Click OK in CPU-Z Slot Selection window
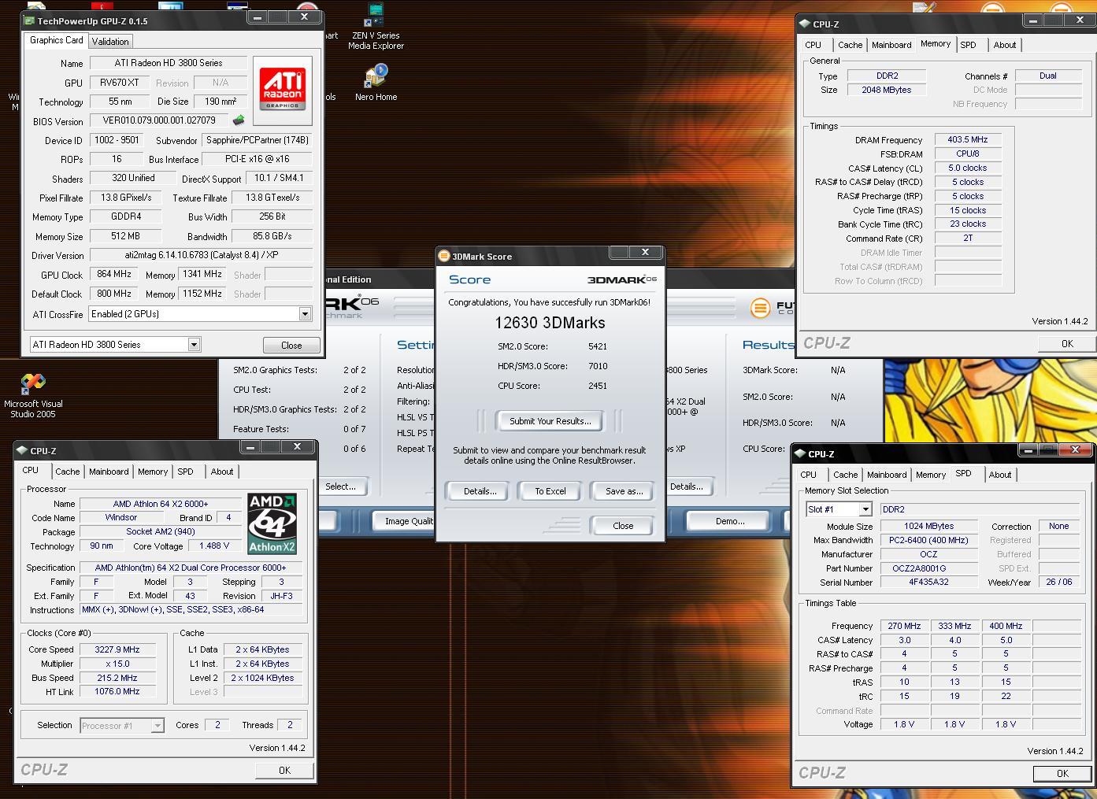The width and height of the screenshot is (1097, 799). [x=1062, y=774]
